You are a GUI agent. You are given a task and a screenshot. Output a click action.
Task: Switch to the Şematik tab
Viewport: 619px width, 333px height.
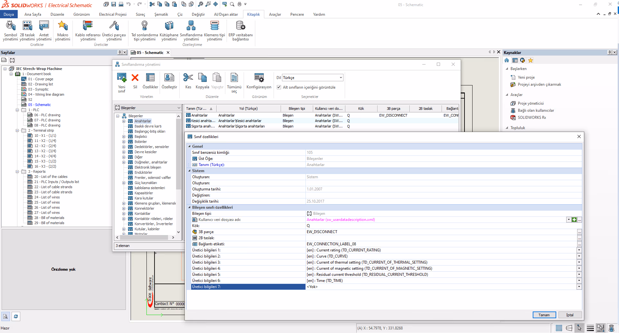[x=161, y=14]
